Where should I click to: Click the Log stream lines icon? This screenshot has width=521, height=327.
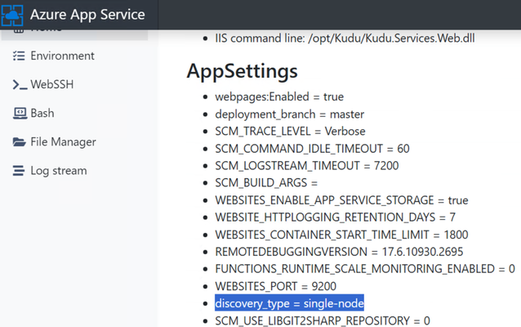19,170
